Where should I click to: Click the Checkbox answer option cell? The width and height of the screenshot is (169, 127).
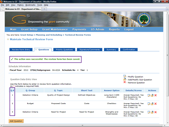click(x=111, y=103)
